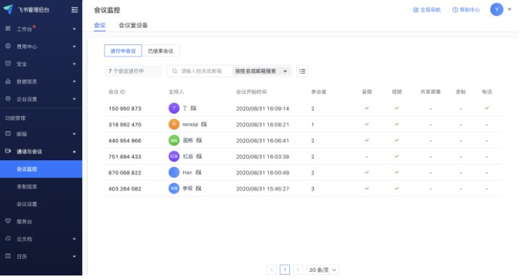The height and width of the screenshot is (280, 524).
Task: Click the 数据报表 sidebar icon
Action: (x=8, y=81)
